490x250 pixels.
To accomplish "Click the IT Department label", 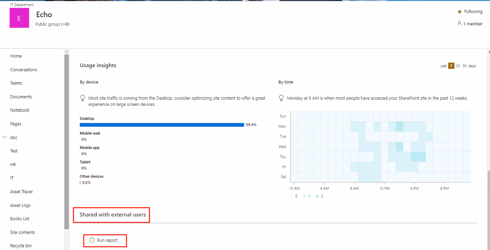I will [x=22, y=5].
